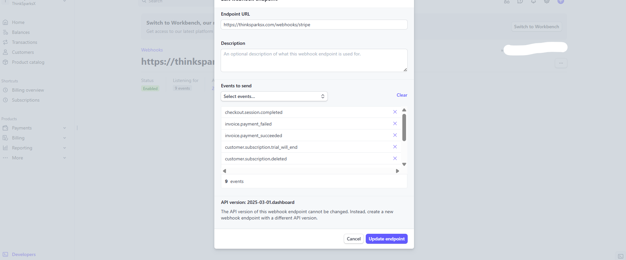Open notifications bell icon
The height and width of the screenshot is (260, 626).
(533, 1)
